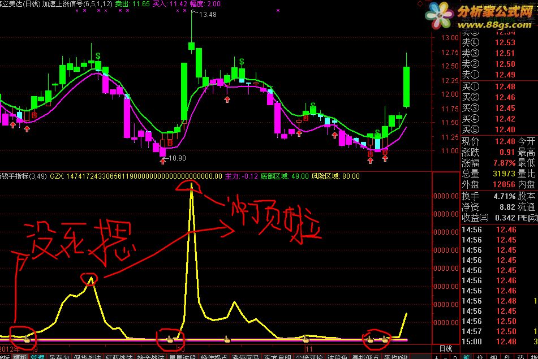This screenshot has height=359, width=538.
Task: Click the 现价 12.48 quote line
Action: [x=488, y=141]
